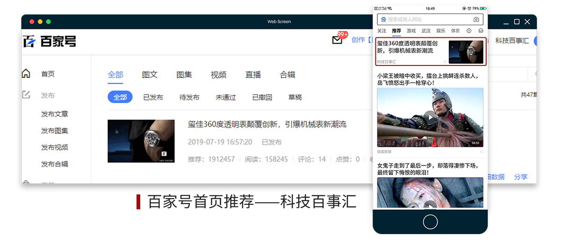This screenshot has height=243, width=561.
Task: Open 发布文章 in the sidebar
Action: click(55, 114)
